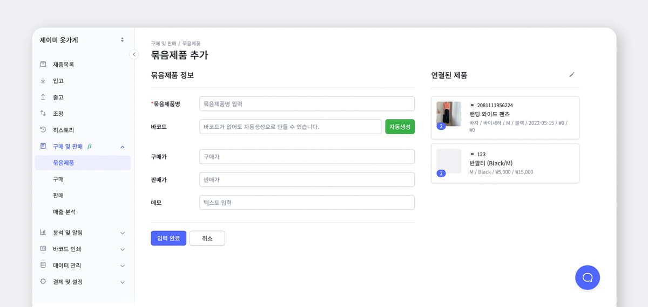
Task: Select the 묶음제품 submenu item
Action: (x=83, y=163)
